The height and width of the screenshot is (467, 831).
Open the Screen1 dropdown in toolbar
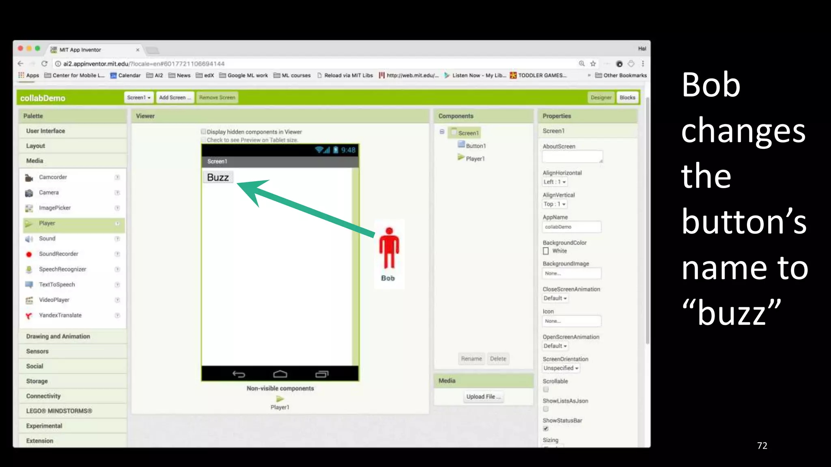138,98
